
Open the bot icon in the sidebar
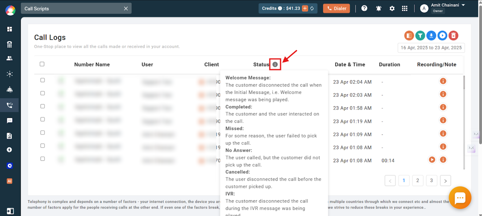click(x=10, y=90)
